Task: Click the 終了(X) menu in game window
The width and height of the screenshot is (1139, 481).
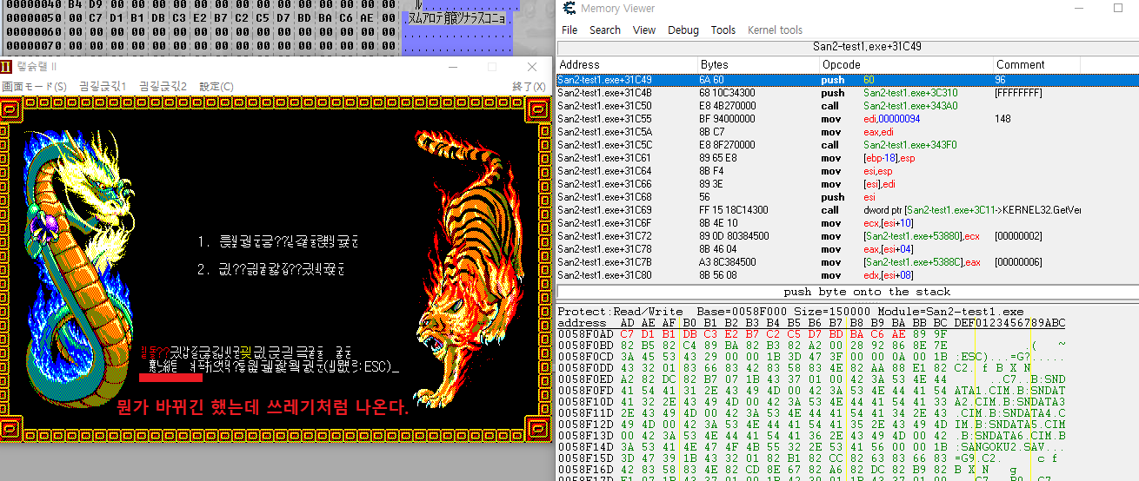Action: [529, 86]
